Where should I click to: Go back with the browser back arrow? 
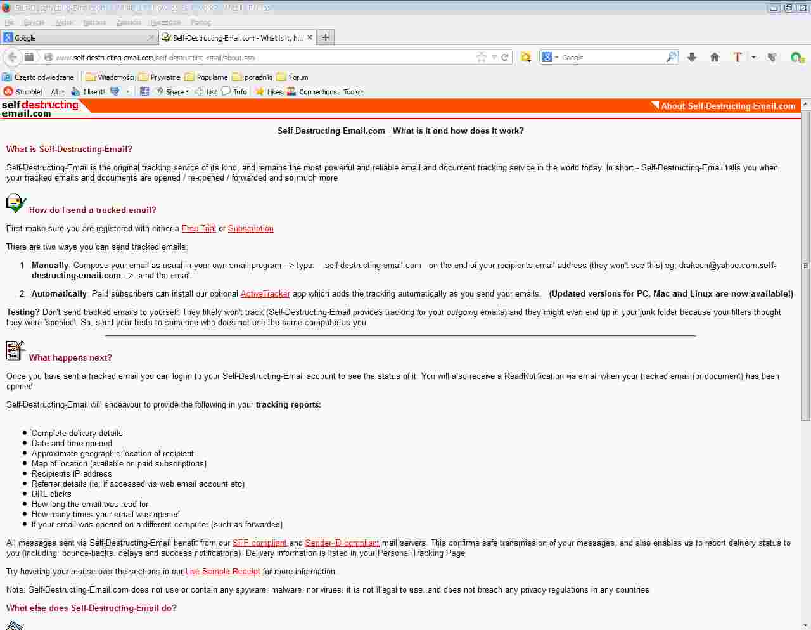click(12, 57)
